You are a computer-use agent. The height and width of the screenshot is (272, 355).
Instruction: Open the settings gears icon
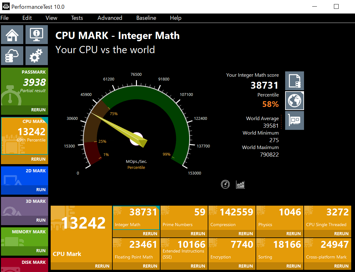pyautogui.click(x=37, y=56)
